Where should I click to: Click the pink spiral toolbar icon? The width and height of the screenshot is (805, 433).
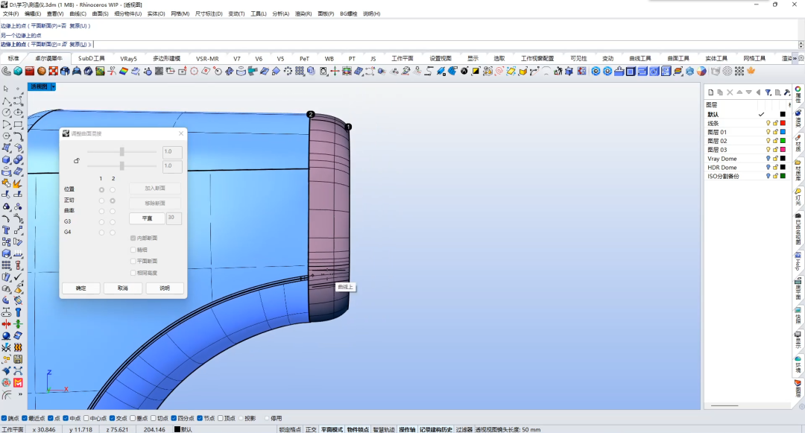click(x=499, y=72)
